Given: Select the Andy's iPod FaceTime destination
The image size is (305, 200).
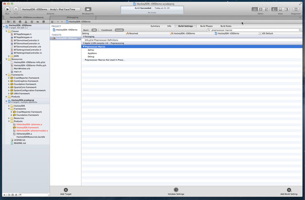Looking at the screenshot, I should click(x=63, y=10).
